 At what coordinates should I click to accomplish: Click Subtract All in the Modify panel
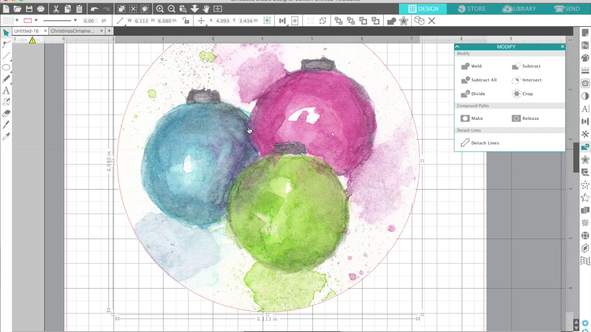pos(479,80)
